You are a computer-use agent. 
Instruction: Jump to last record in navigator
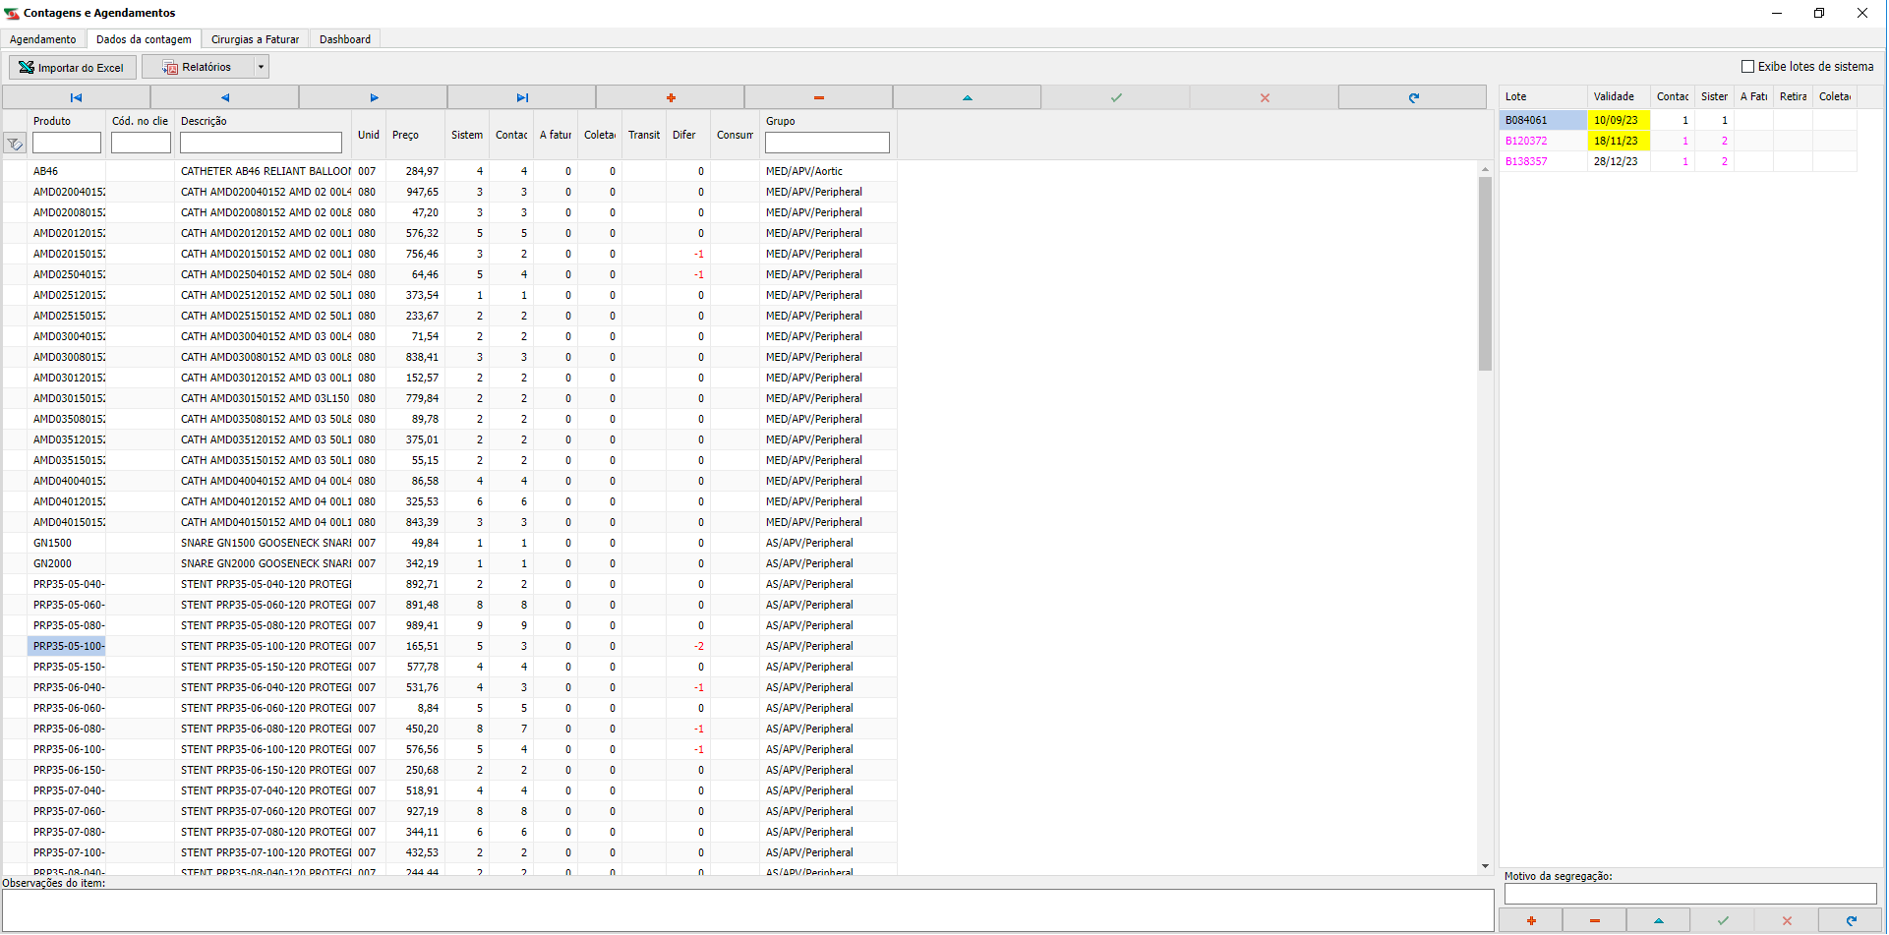click(x=522, y=97)
